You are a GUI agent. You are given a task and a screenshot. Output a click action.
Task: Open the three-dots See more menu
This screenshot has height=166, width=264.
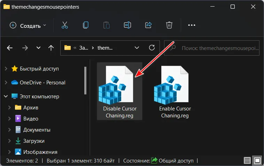click(x=192, y=25)
